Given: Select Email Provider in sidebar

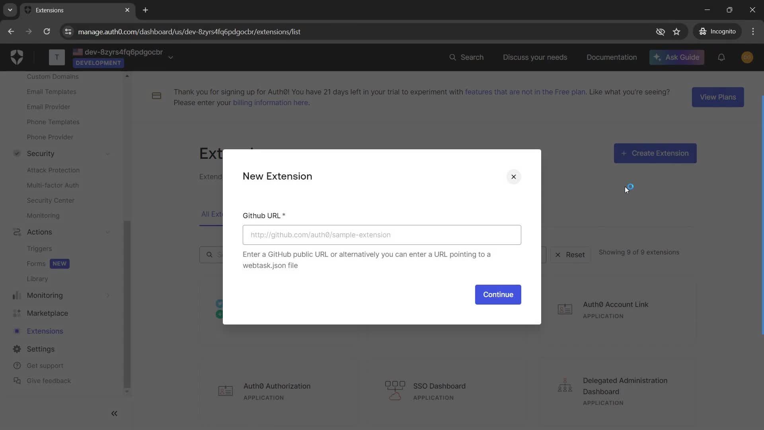Looking at the screenshot, I should click(48, 107).
